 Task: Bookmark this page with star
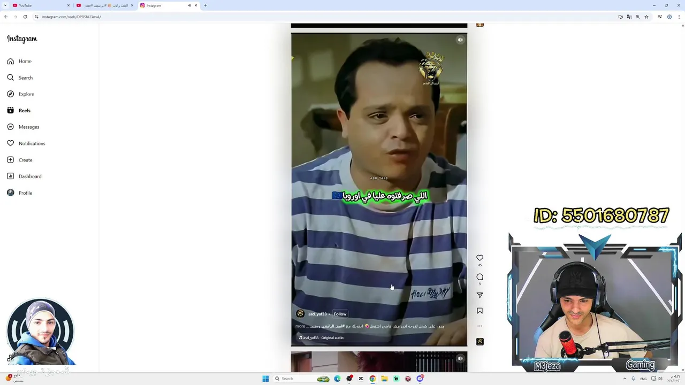coord(646,17)
